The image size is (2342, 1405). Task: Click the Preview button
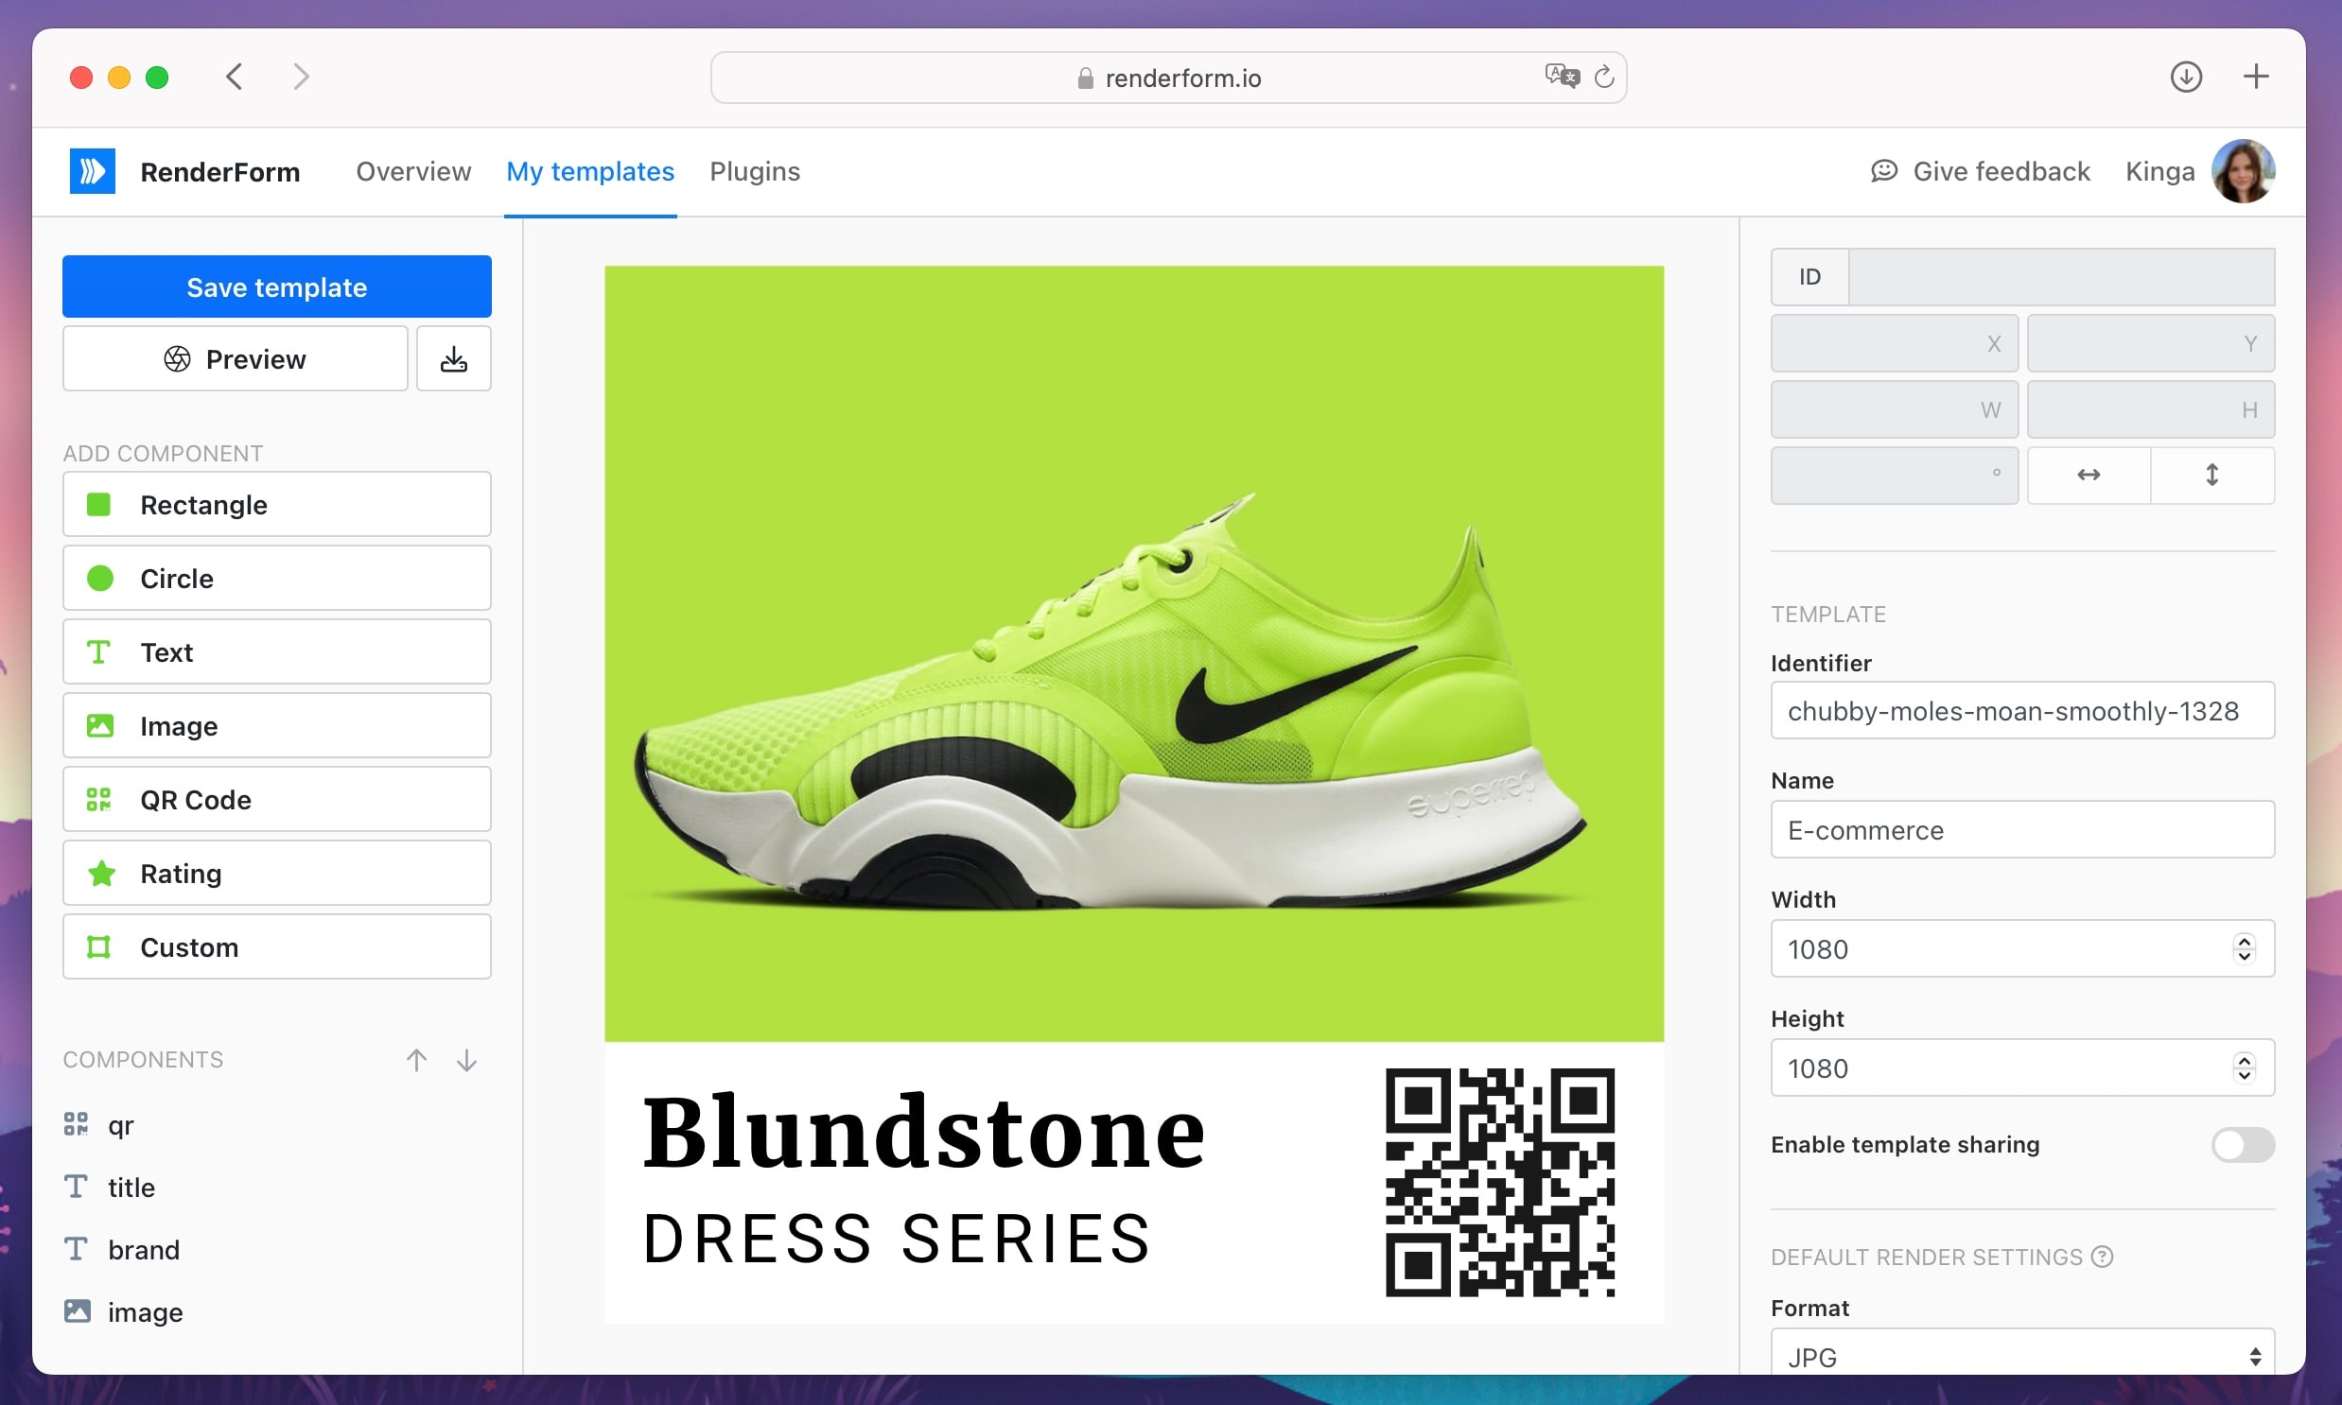click(235, 359)
